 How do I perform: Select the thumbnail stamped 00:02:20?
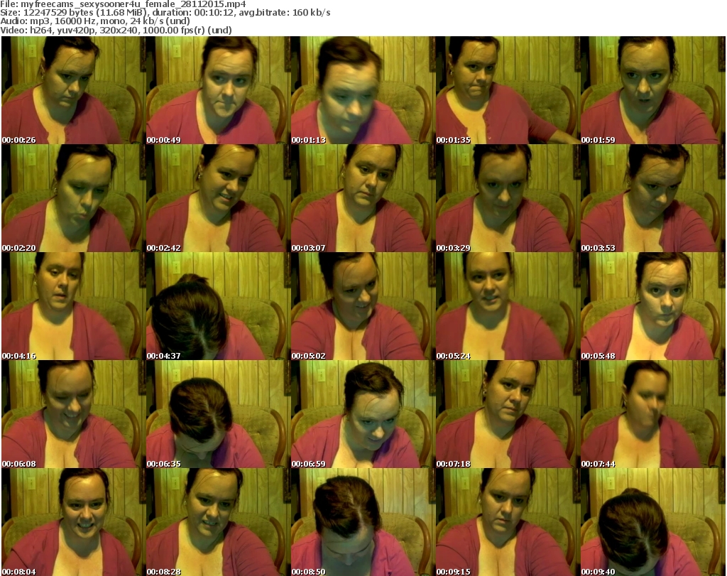point(73,198)
